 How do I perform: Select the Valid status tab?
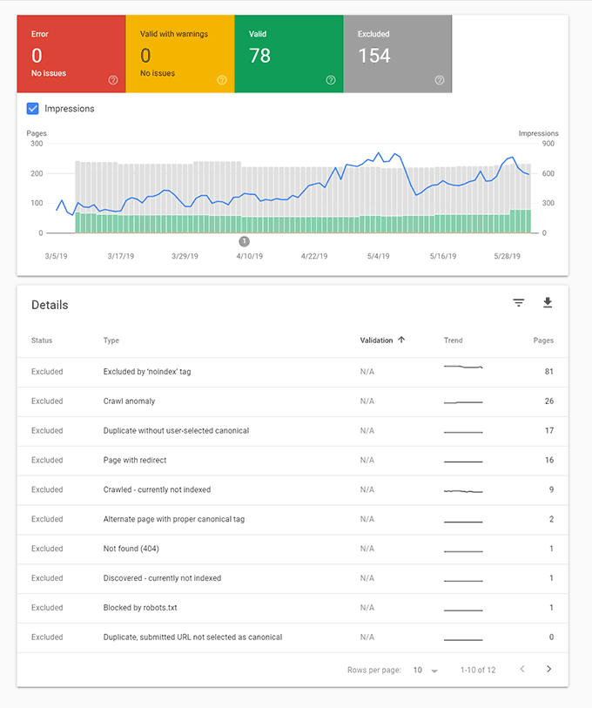(x=289, y=54)
